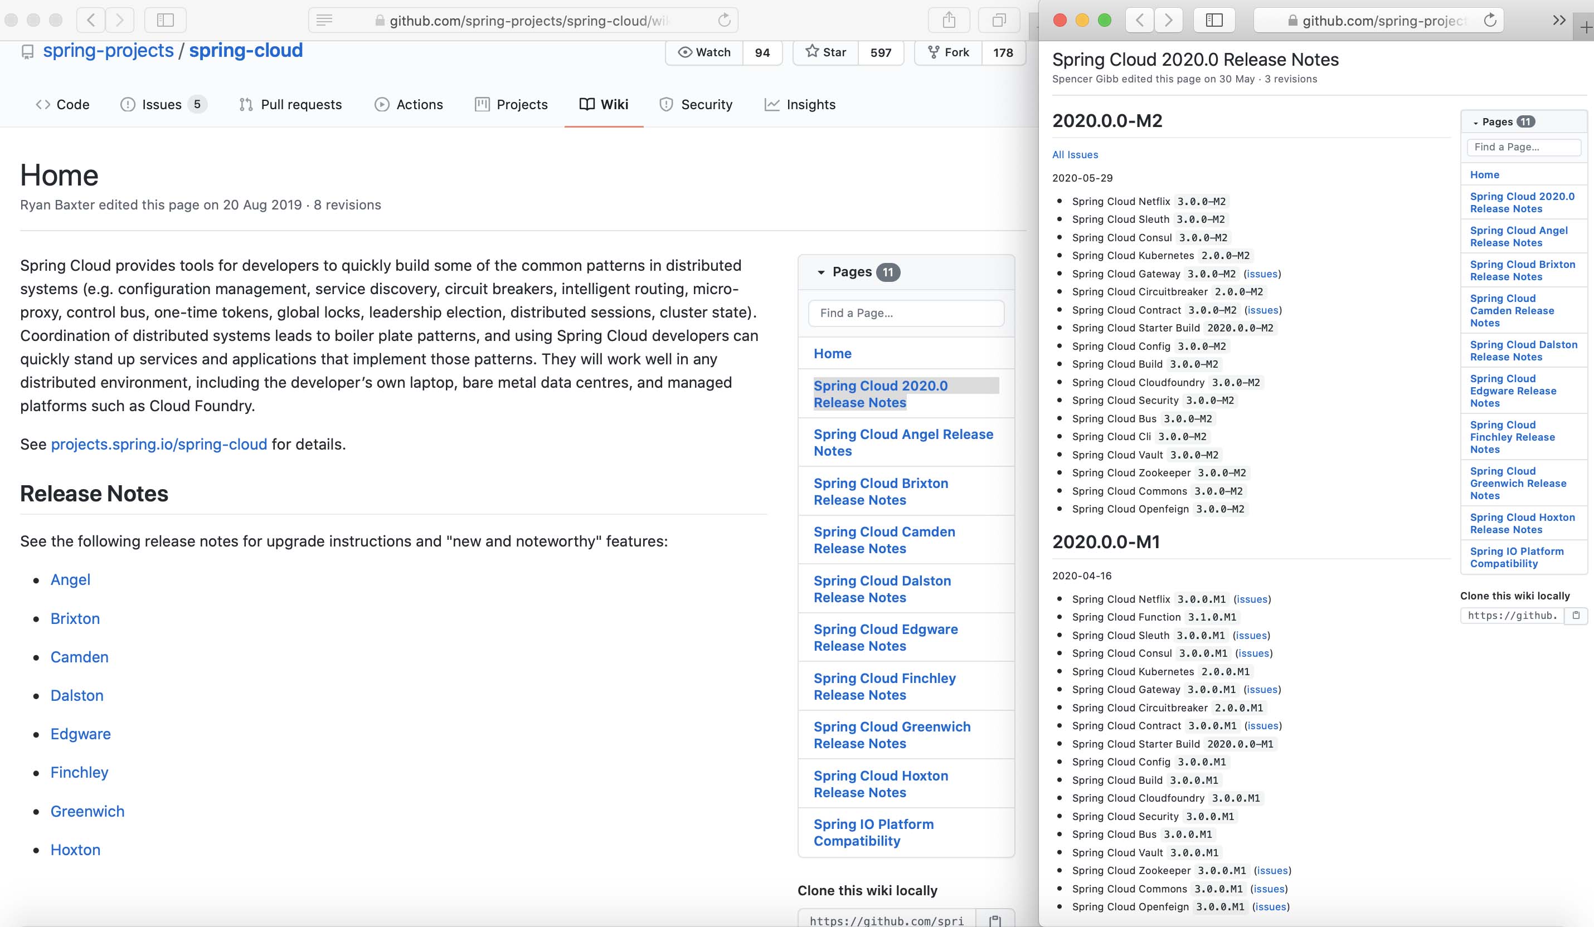Open the spring-projects organization link
This screenshot has height=927, width=1594.
coord(108,50)
